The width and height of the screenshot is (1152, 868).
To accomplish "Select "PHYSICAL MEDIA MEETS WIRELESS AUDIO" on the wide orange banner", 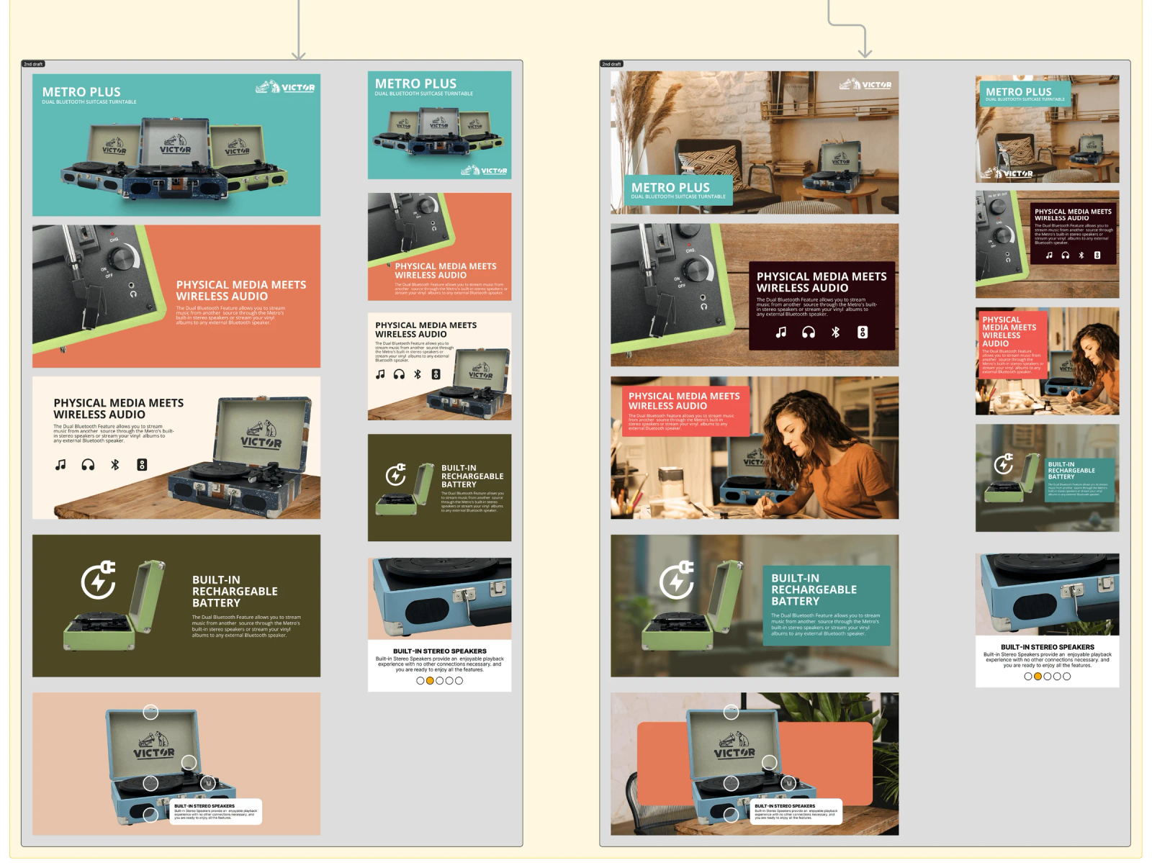I will tap(241, 290).
